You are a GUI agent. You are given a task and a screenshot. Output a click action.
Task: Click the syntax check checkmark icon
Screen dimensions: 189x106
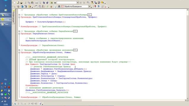(55, 6)
